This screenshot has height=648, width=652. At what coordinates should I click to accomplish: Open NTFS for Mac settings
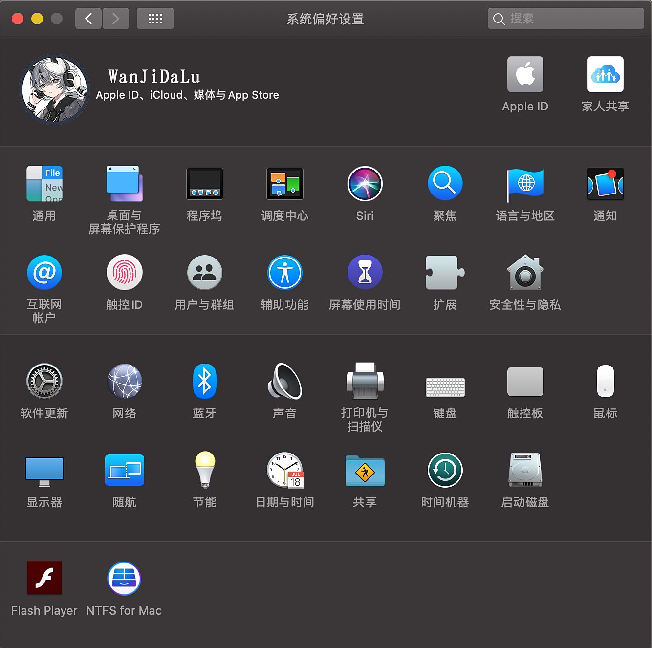pos(124,579)
